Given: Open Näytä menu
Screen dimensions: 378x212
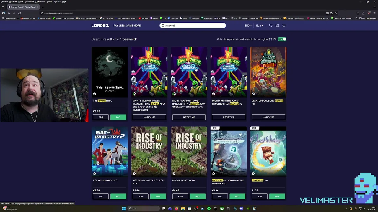Looking at the screenshot, I should pos(21,1).
